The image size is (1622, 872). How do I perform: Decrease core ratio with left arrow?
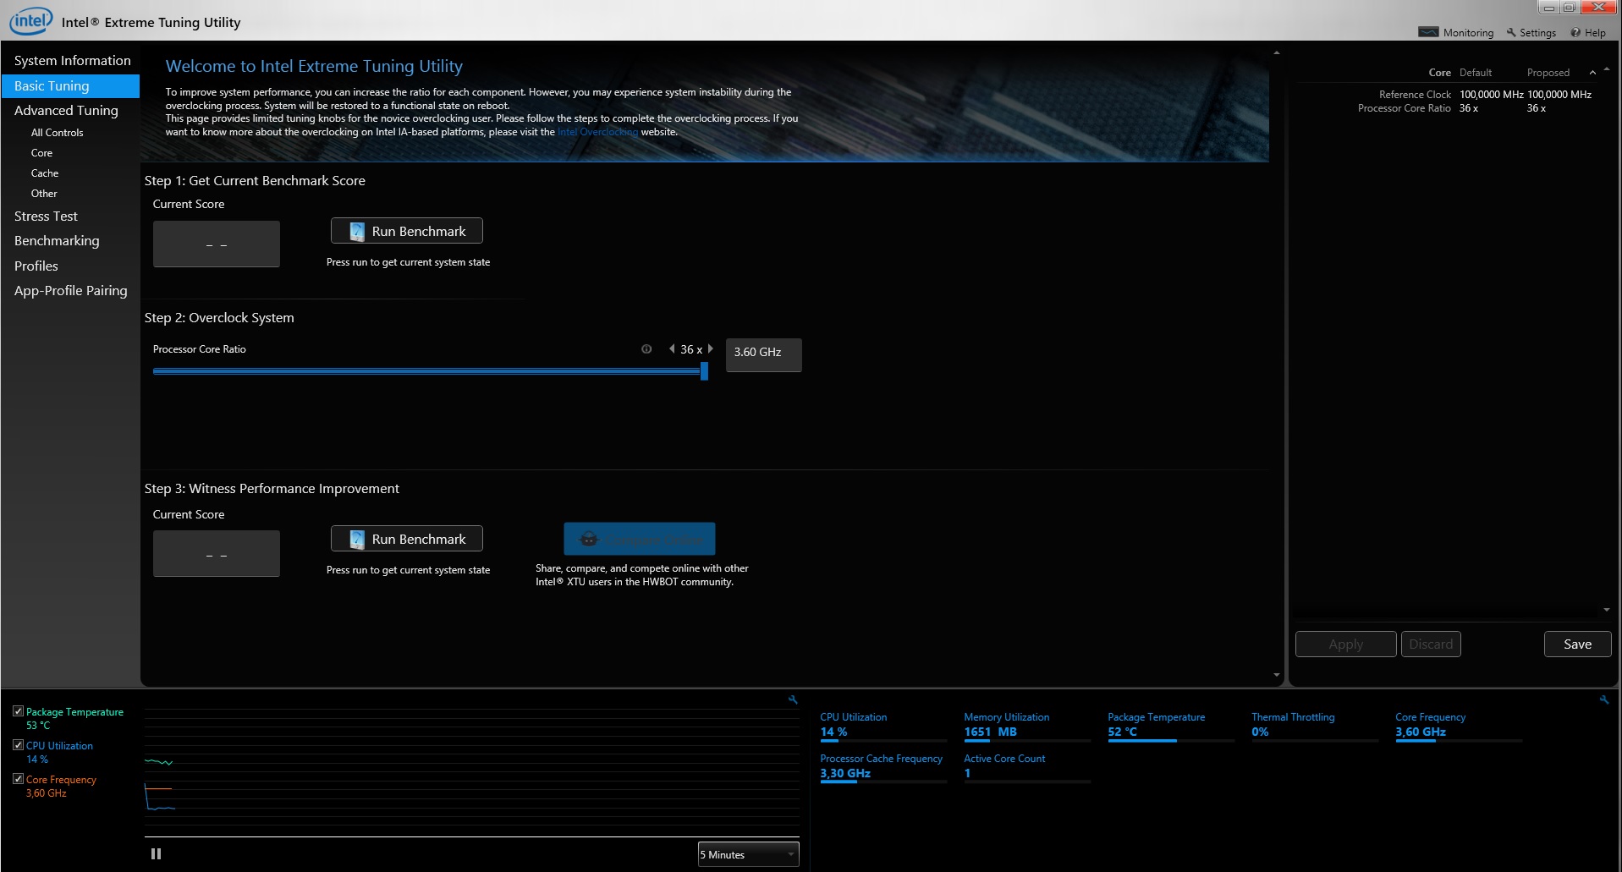672,348
